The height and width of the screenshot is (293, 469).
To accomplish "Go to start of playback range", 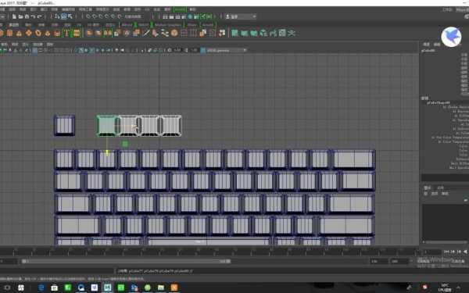I will point(447,252).
